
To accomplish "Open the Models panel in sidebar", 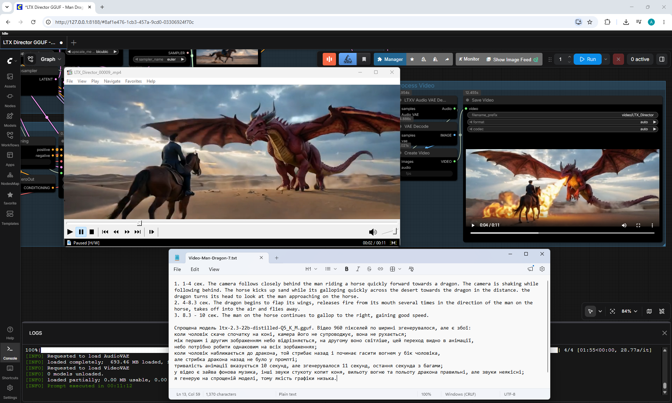I will click(10, 119).
